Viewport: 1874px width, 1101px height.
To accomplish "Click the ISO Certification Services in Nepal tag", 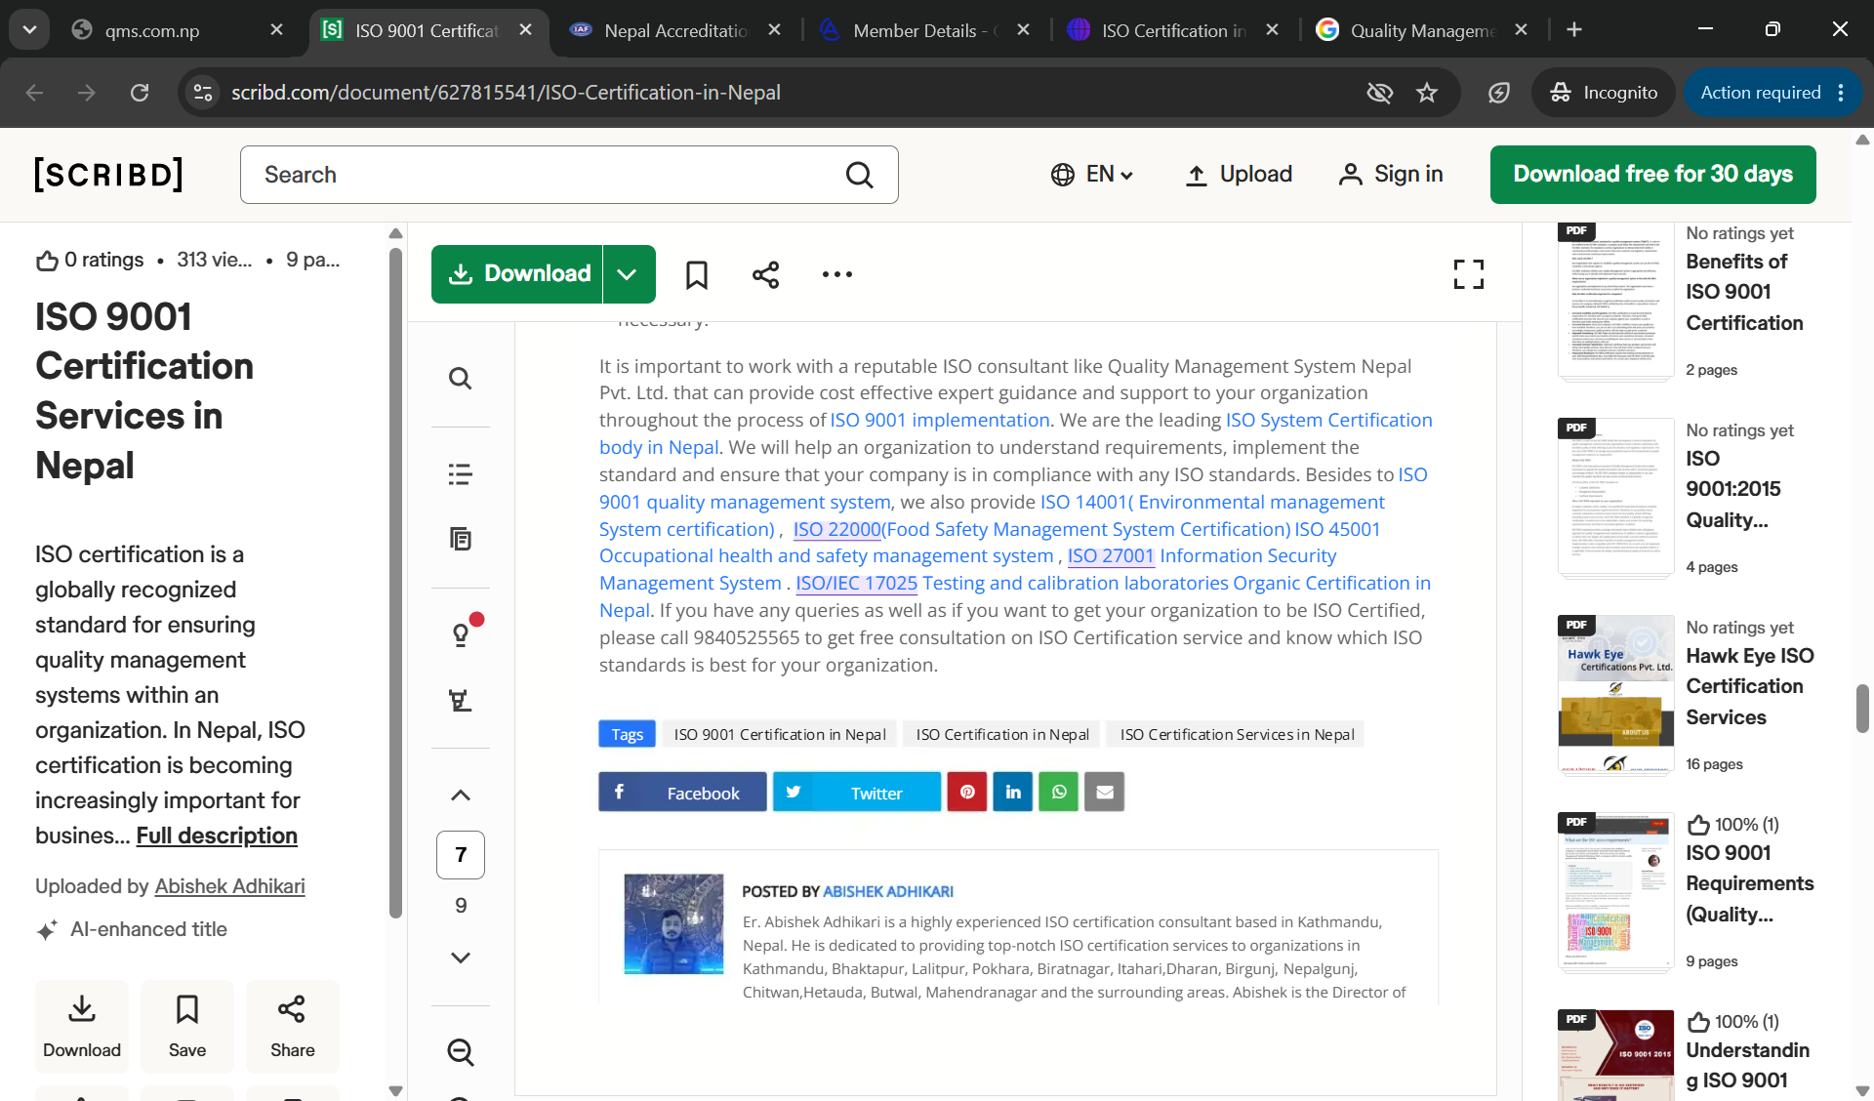I will [x=1237, y=734].
